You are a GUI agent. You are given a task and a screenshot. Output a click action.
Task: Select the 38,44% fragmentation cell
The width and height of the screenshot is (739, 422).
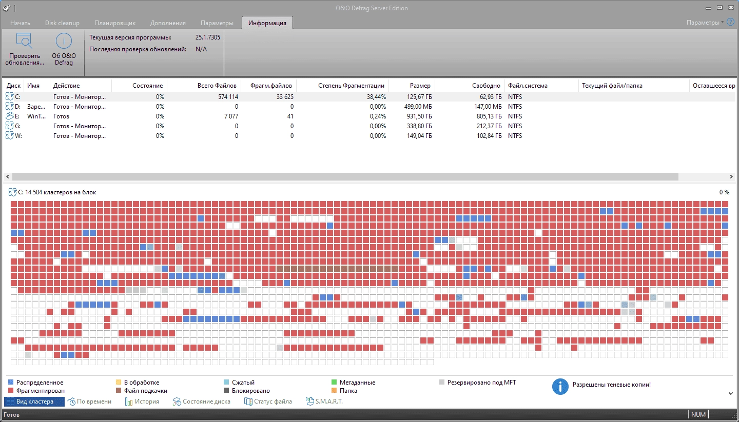click(x=376, y=96)
